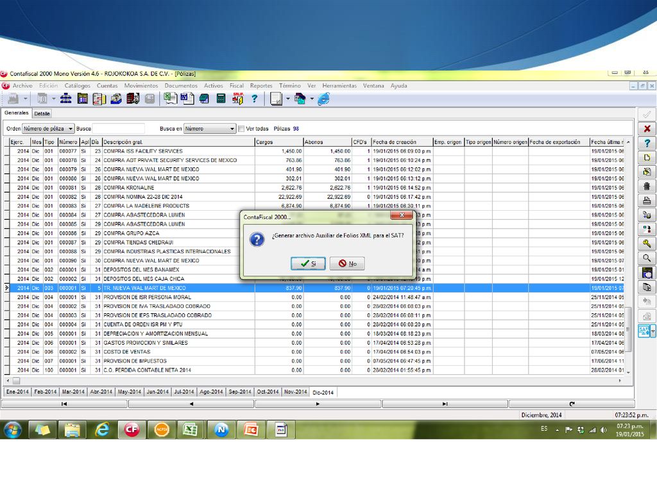
Task: Click the dark red ledger with arrows toolbar icon
Action: coord(133,99)
